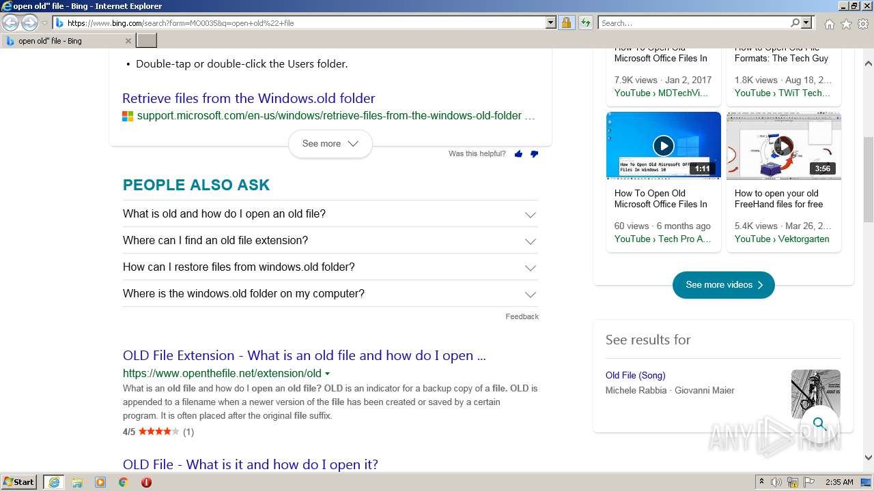The width and height of the screenshot is (874, 491).
Task: Select the 'open old" file - Bing' tab
Action: click(68, 41)
